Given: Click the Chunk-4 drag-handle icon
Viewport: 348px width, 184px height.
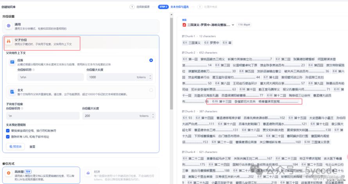Looking at the screenshot, I should (x=183, y=152).
